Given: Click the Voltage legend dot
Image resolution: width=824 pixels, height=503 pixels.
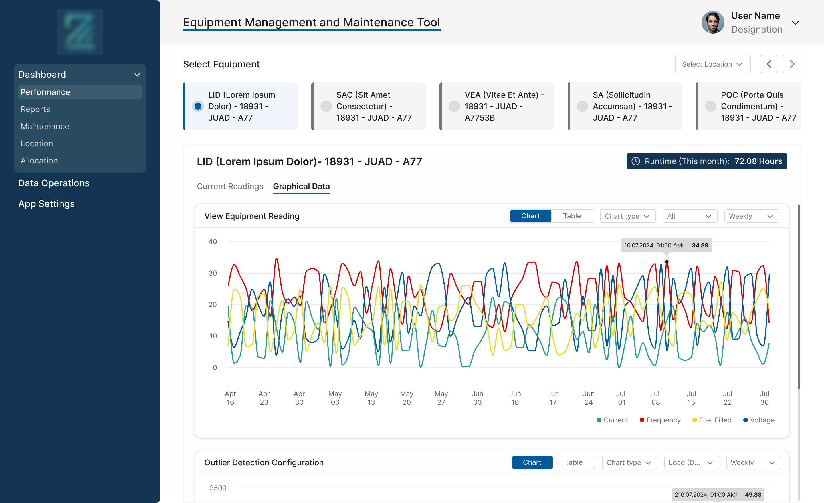Looking at the screenshot, I should tap(745, 420).
